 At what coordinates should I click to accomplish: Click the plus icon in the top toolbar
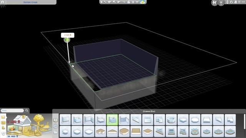[133, 2]
